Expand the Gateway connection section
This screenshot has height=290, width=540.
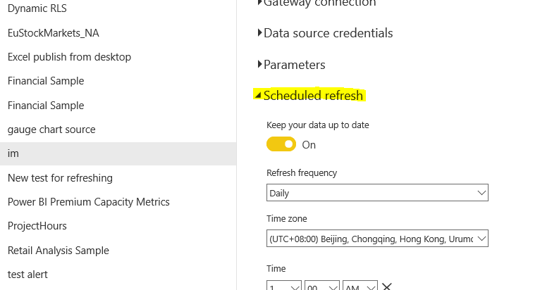(317, 3)
